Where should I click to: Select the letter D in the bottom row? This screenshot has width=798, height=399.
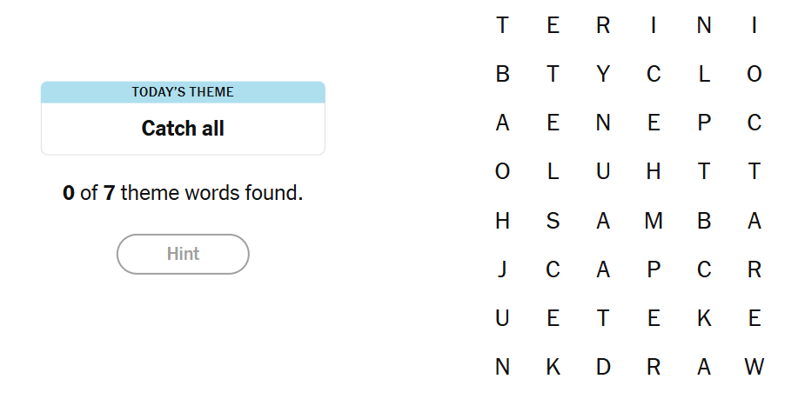(x=603, y=367)
